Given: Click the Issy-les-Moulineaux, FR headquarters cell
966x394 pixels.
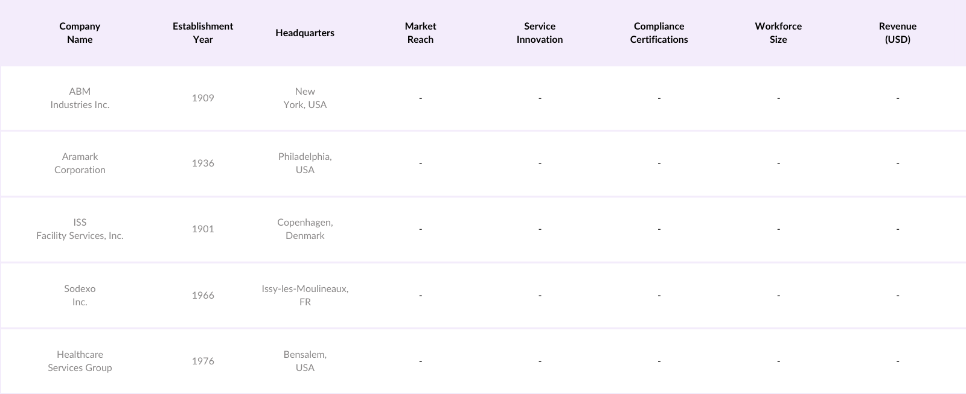Looking at the screenshot, I should click(305, 295).
